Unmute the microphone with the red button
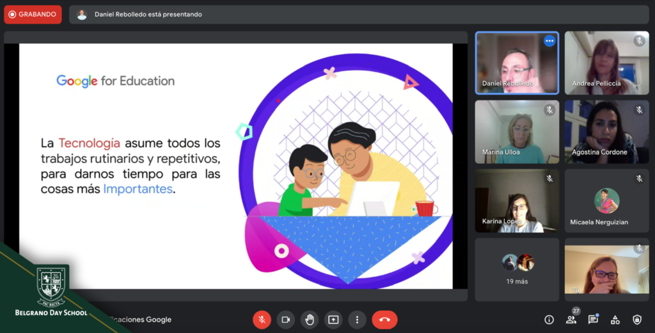This screenshot has width=655, height=333. pyautogui.click(x=262, y=320)
